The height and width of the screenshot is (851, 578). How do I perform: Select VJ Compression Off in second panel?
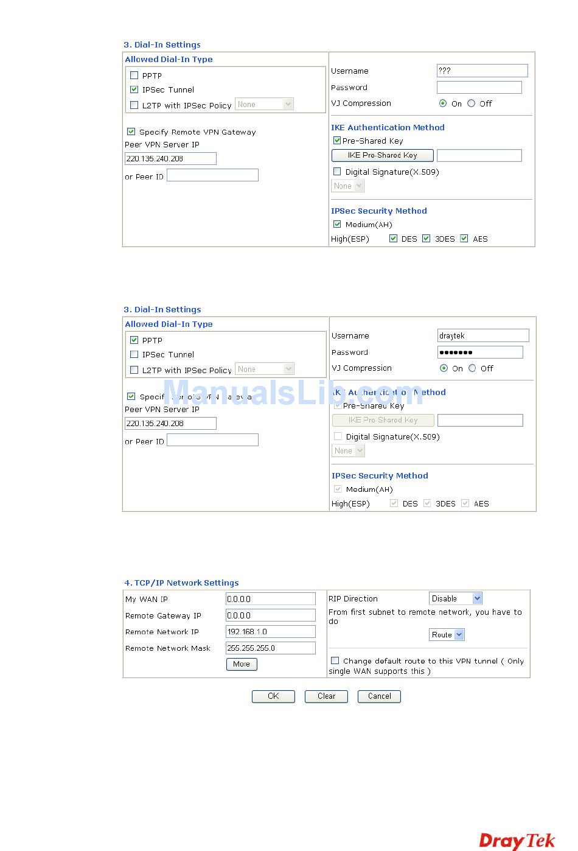[472, 368]
